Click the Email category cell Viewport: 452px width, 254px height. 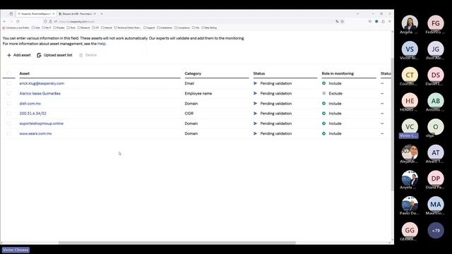point(189,83)
